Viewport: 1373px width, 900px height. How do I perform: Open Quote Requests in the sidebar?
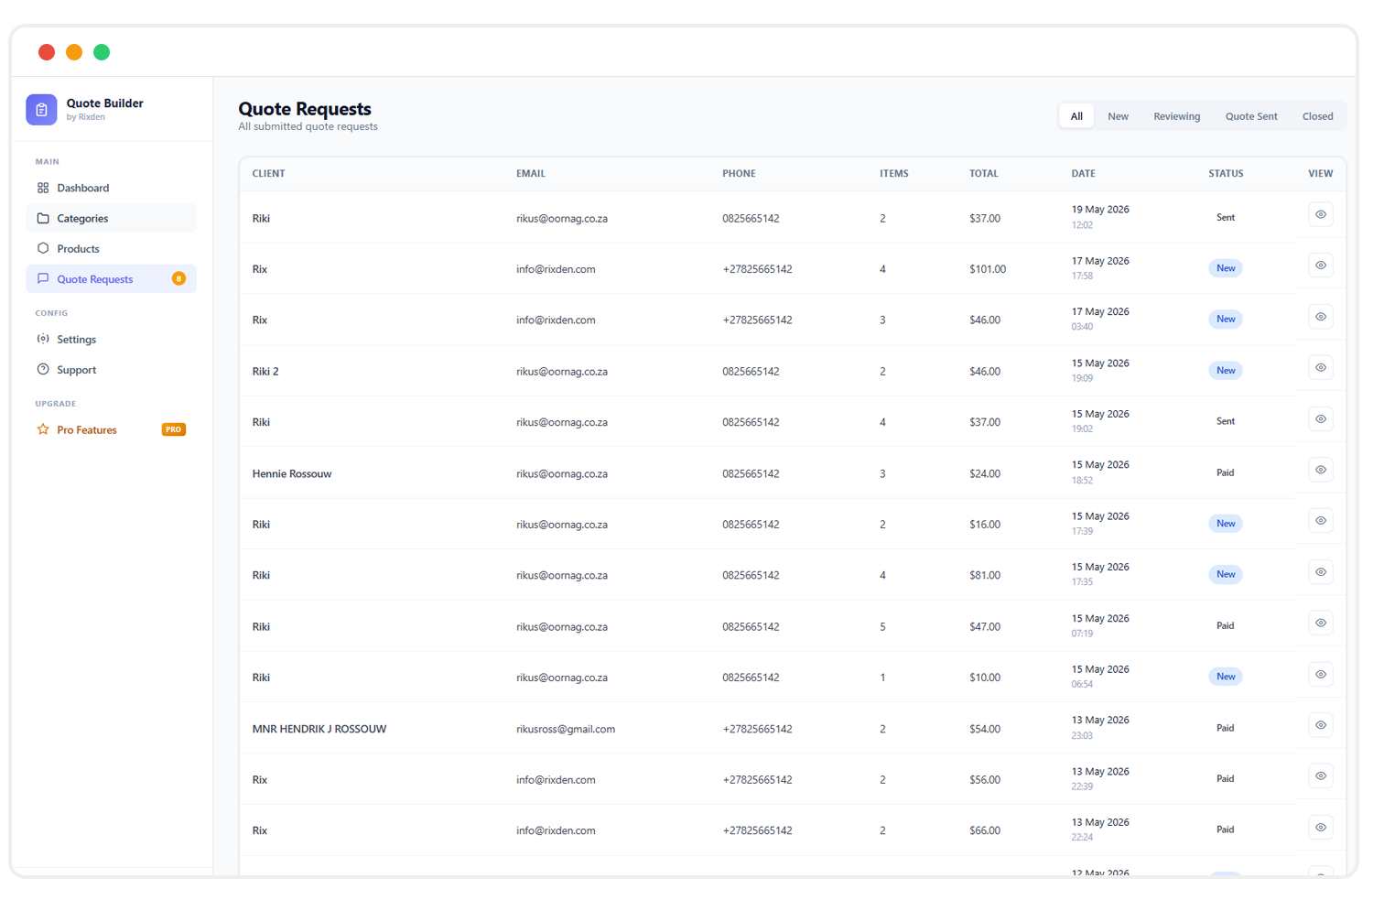[111, 278]
